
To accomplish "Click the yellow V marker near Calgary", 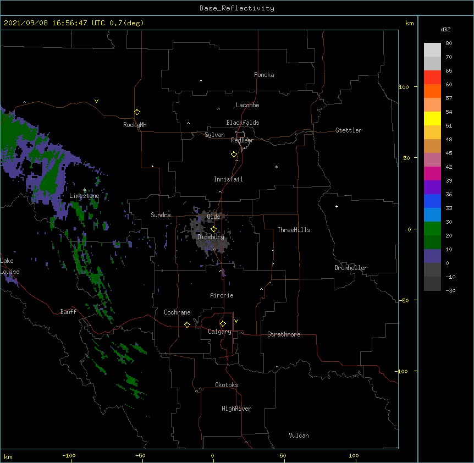I will [x=236, y=321].
